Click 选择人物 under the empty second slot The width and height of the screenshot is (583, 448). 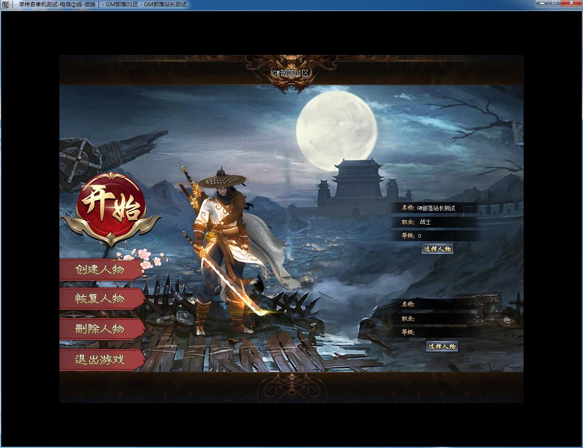442,346
